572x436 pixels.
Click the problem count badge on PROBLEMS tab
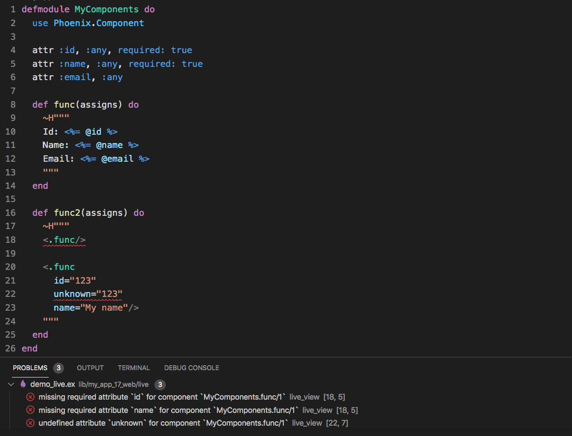click(59, 368)
